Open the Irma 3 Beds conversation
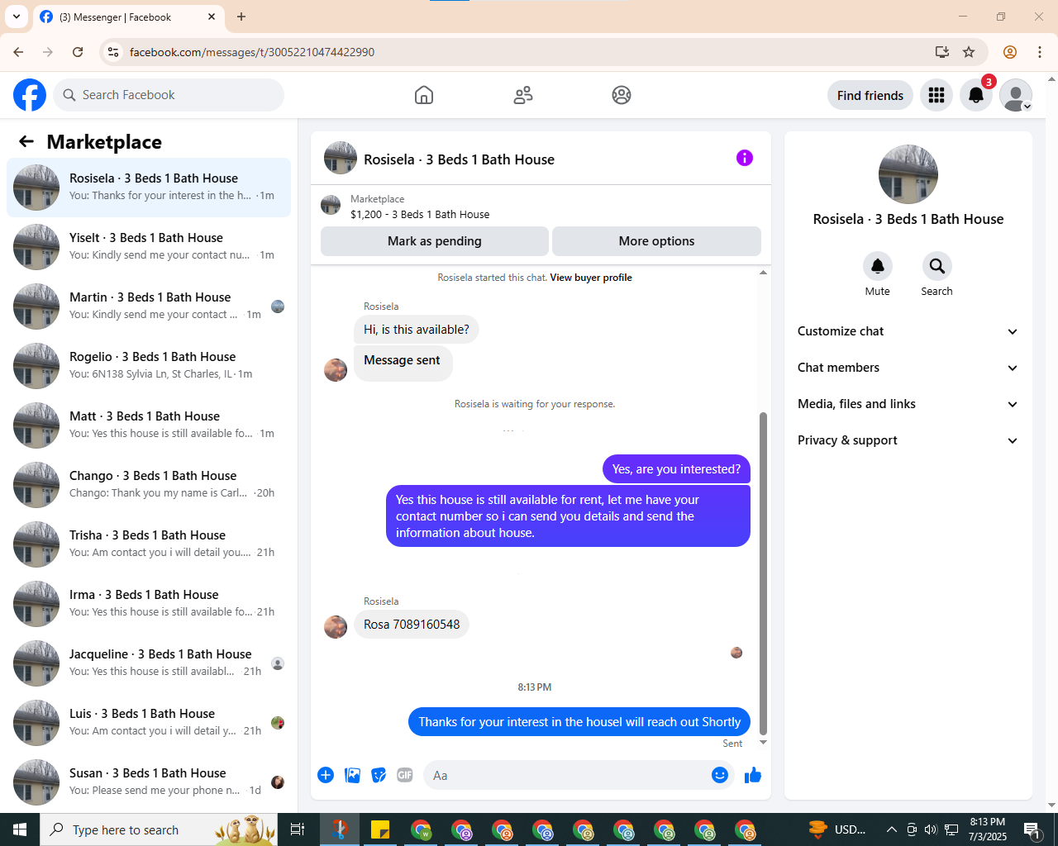The width and height of the screenshot is (1058, 846). click(x=149, y=604)
